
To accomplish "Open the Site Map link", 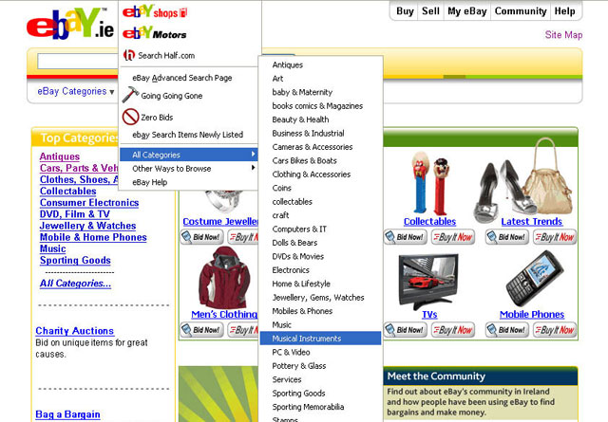I will [x=563, y=35].
